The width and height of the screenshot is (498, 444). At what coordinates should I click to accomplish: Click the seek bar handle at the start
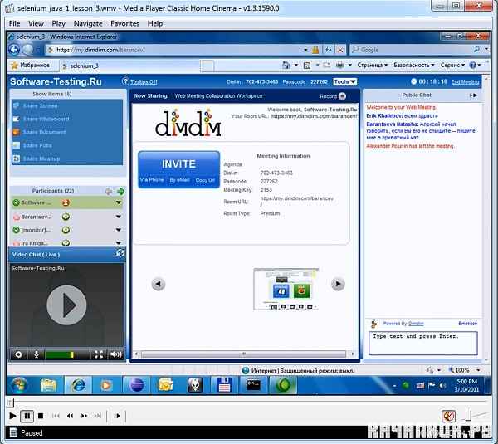[10, 403]
